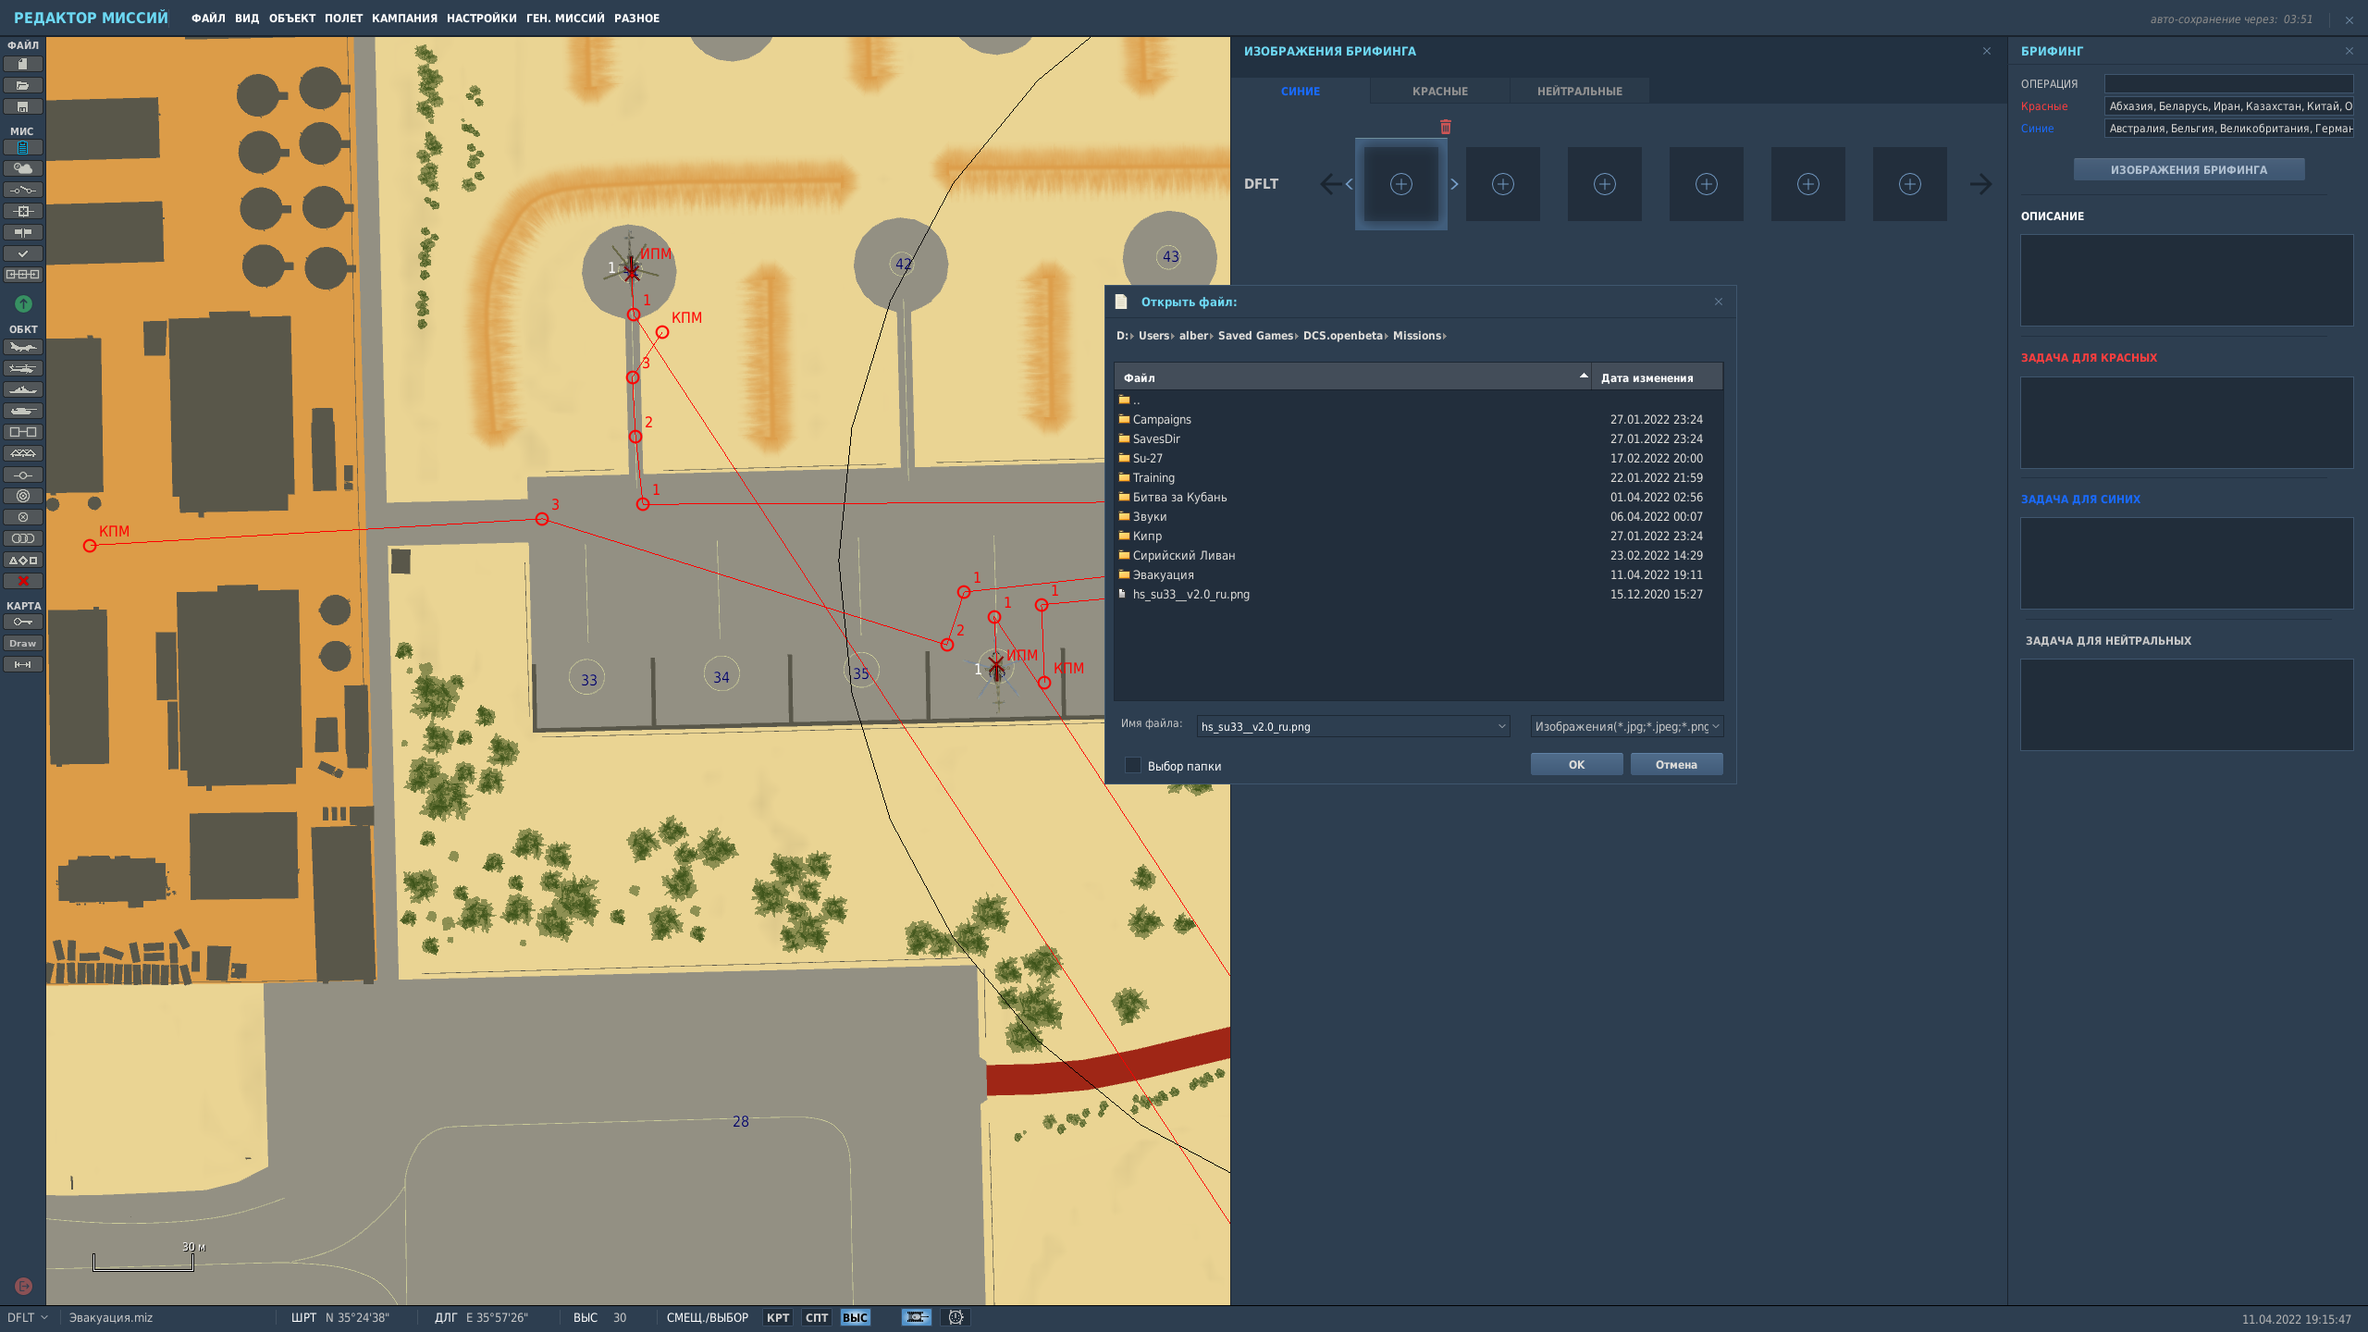Go to DCS.openbeta in path breadcrumb
This screenshot has width=2368, height=1332.
pos(1343,336)
